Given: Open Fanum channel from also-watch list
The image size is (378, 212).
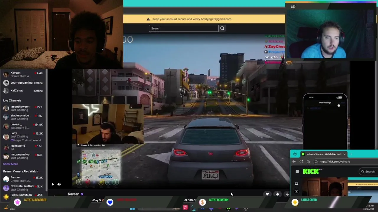Looking at the screenshot, I should point(23,179).
